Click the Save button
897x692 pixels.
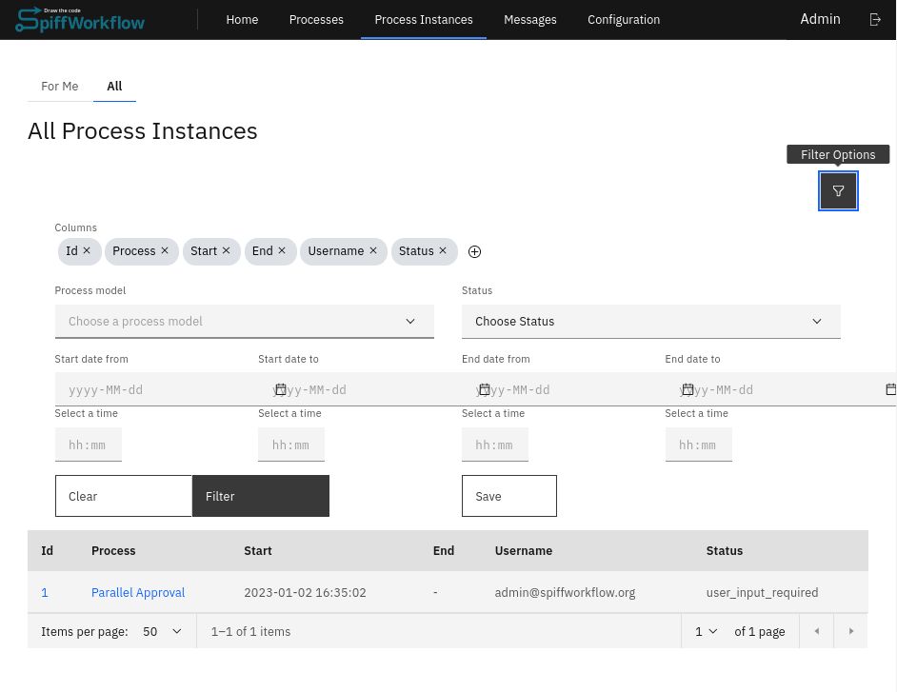(x=508, y=496)
